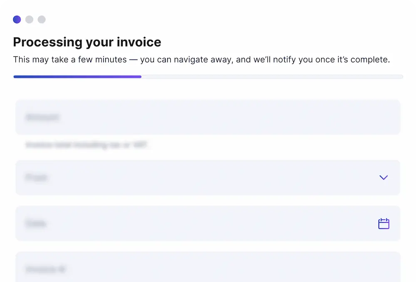Click the calendar icon in the Date field
The image size is (416, 282).
384,224
